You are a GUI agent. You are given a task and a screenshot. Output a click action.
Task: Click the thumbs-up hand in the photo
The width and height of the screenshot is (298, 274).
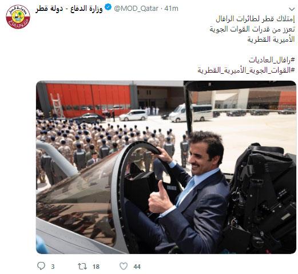160,198
